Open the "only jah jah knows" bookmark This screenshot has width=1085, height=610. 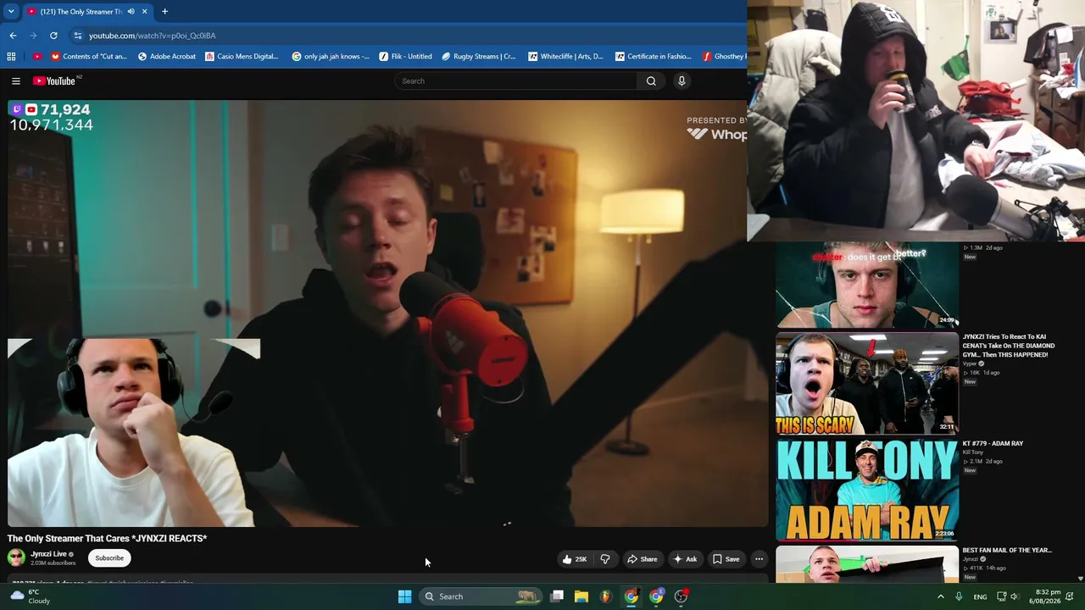tap(331, 57)
